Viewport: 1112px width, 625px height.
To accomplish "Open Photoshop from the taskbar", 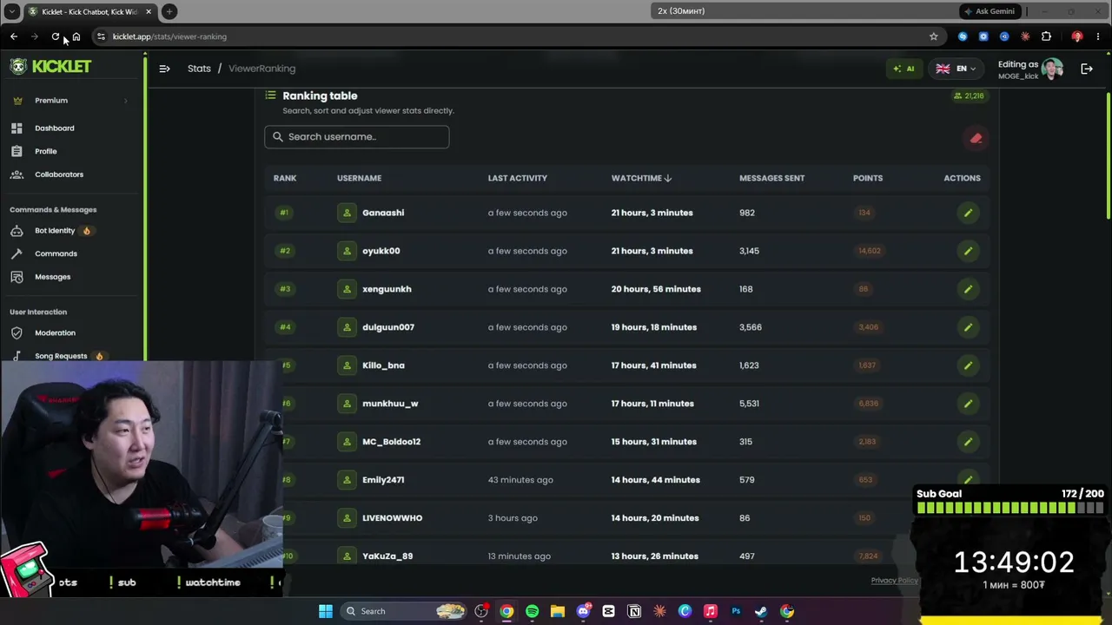I will [736, 611].
